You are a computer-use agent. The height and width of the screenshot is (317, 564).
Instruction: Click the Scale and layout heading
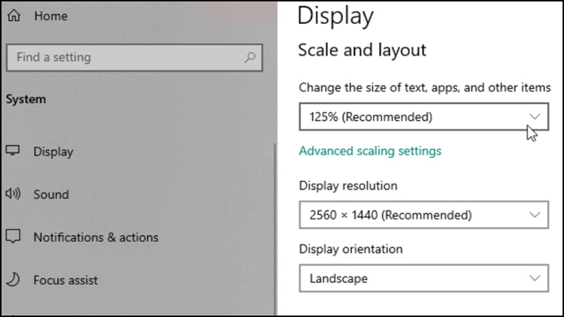coord(362,50)
